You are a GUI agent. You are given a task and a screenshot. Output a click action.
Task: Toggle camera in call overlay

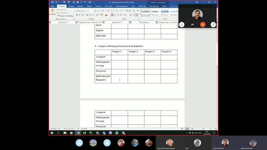[x=192, y=25]
